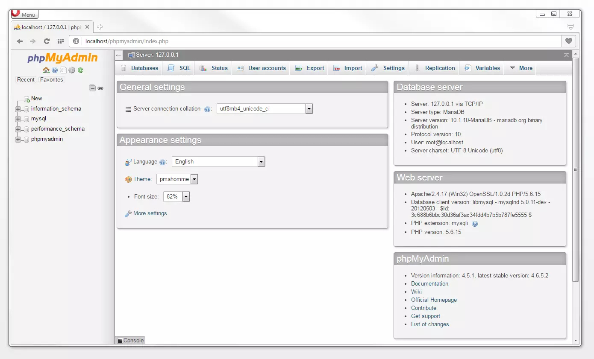
Task: Click the Import tab's arrow icon
Action: (336, 68)
